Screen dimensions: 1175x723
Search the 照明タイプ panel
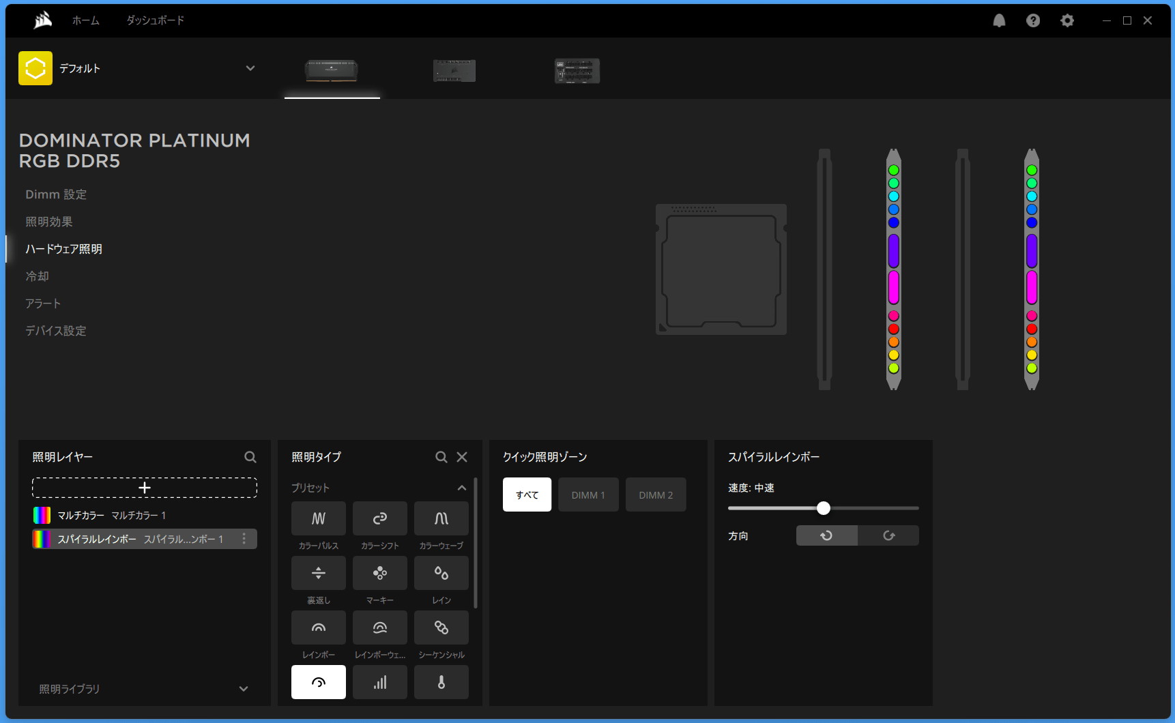(441, 457)
